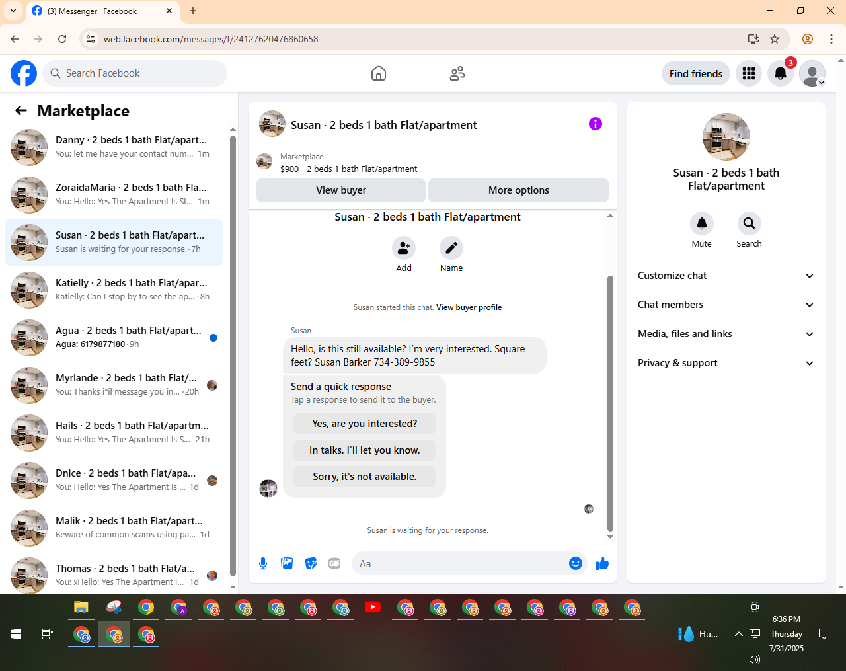Image resolution: width=846 pixels, height=671 pixels.
Task: Send quick reply 'In talks. I'll let you know.'
Action: [x=365, y=450]
